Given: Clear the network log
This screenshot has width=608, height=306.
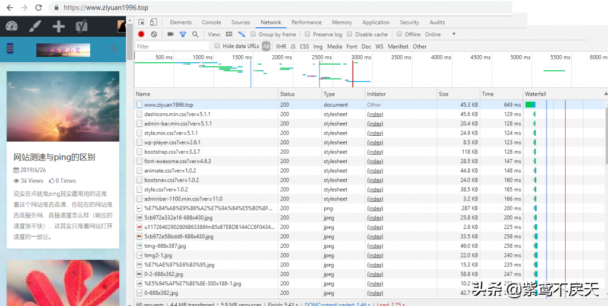Looking at the screenshot, I should (x=154, y=34).
